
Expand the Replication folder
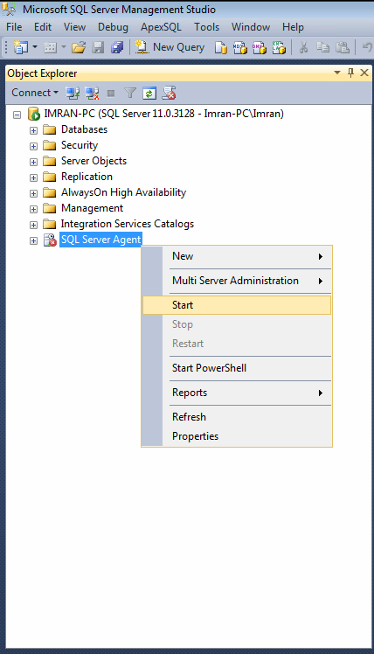pyautogui.click(x=33, y=177)
